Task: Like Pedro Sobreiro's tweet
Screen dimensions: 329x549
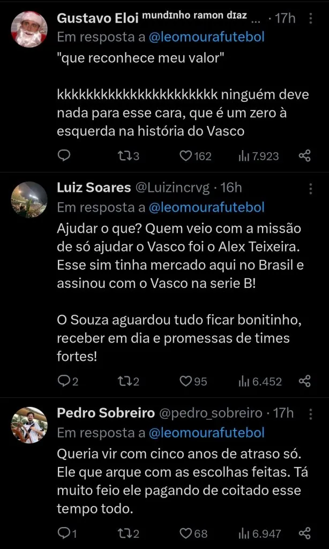Action: click(x=185, y=533)
